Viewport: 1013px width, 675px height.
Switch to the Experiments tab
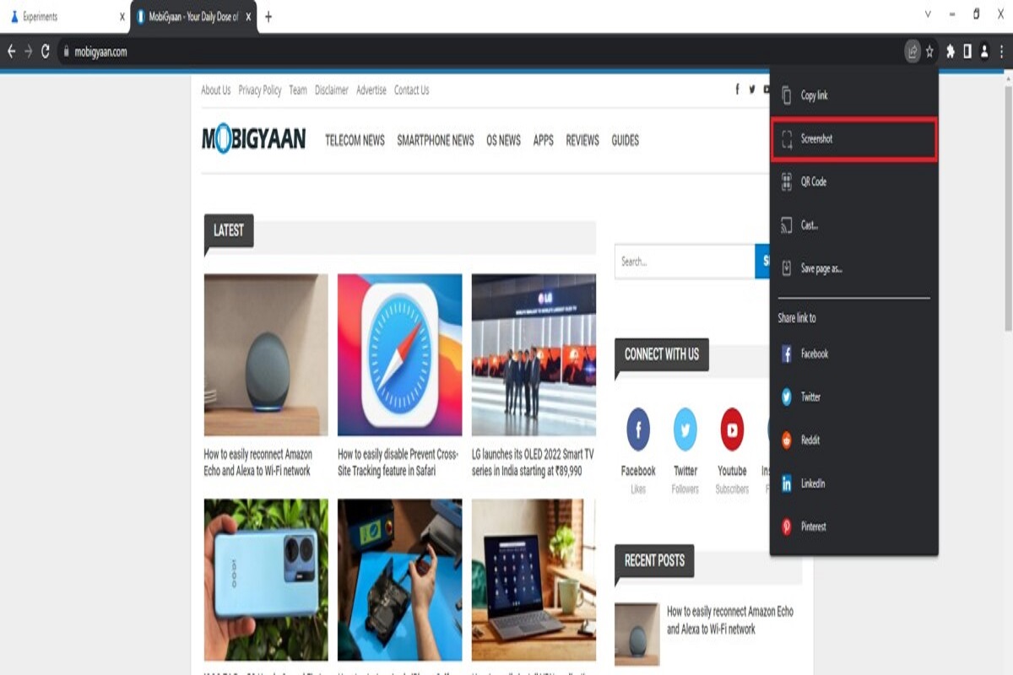64,17
